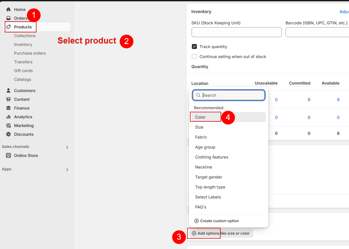Click the Analytics bar chart icon
Viewport: 349px width, 249px height.
point(8,117)
